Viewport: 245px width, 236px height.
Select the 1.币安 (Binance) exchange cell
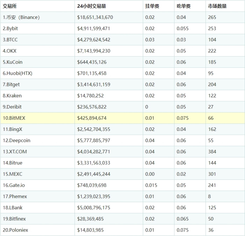(x=21, y=17)
